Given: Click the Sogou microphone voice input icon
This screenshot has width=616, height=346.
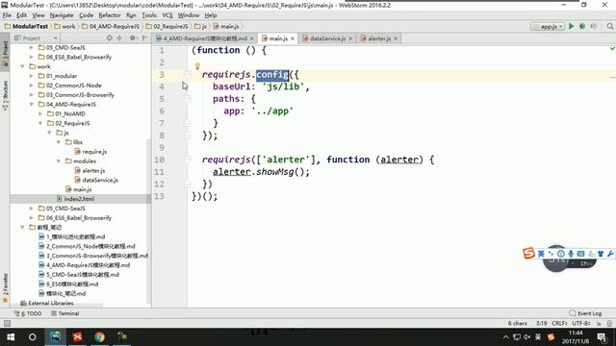Looking at the screenshot, I should [571, 254].
